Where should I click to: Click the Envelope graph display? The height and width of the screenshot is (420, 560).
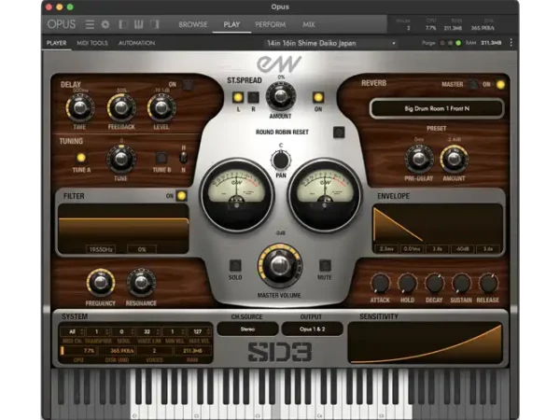pyautogui.click(x=438, y=229)
